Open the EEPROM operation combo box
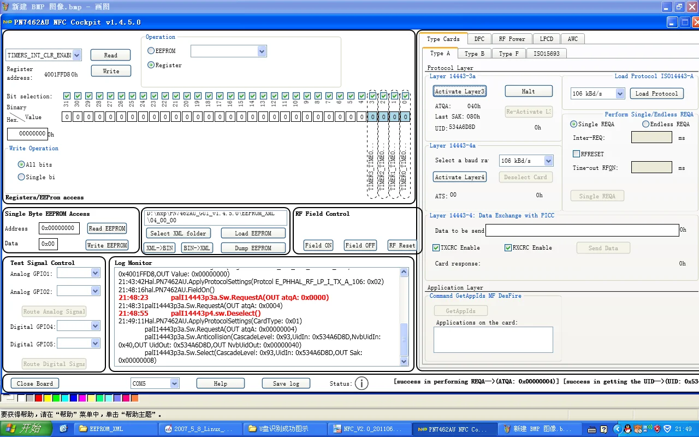Viewport: 699px width, 437px height. click(262, 51)
